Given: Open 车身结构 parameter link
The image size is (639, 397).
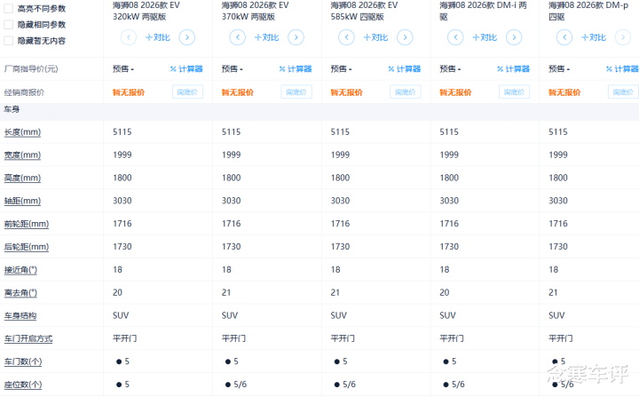Looking at the screenshot, I should pos(20,316).
